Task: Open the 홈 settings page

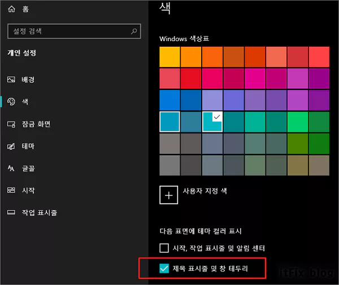Action: click(x=25, y=9)
